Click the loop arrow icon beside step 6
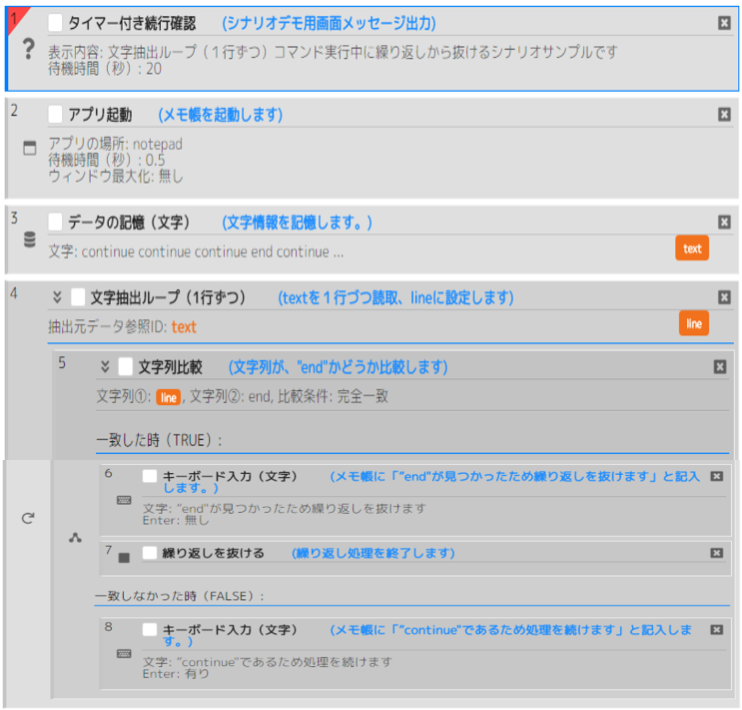This screenshot has height=710, width=742. point(28,518)
